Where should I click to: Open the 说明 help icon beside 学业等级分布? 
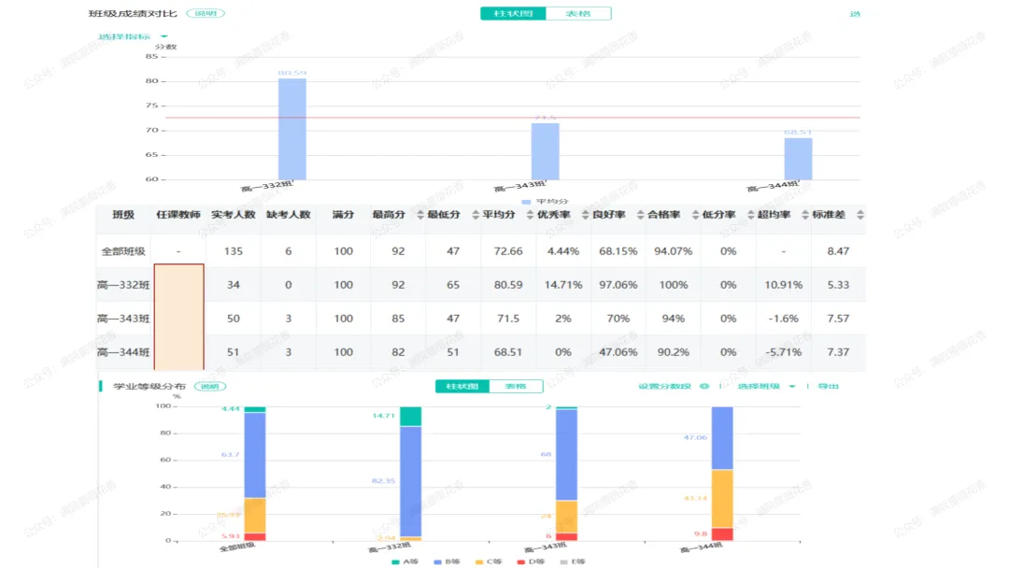209,385
